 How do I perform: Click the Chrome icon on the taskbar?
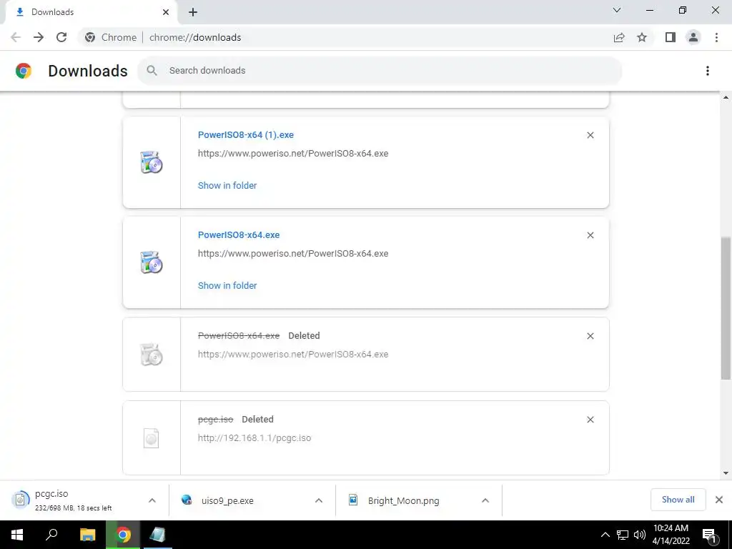click(x=123, y=535)
